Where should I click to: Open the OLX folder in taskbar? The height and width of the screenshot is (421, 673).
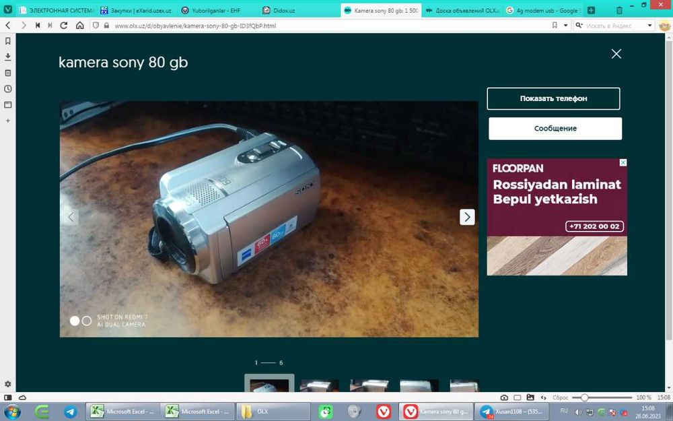273,412
